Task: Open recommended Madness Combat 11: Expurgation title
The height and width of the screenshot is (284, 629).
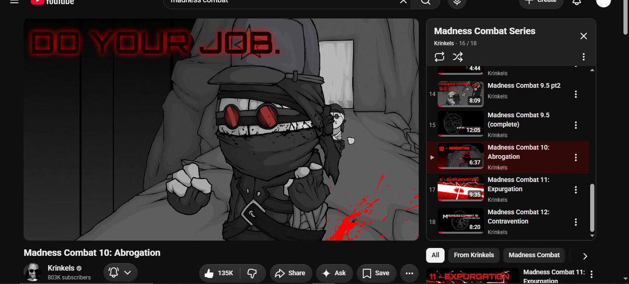Action: coord(554,276)
